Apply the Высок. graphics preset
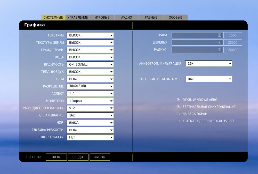The image size is (258, 174). (x=100, y=157)
